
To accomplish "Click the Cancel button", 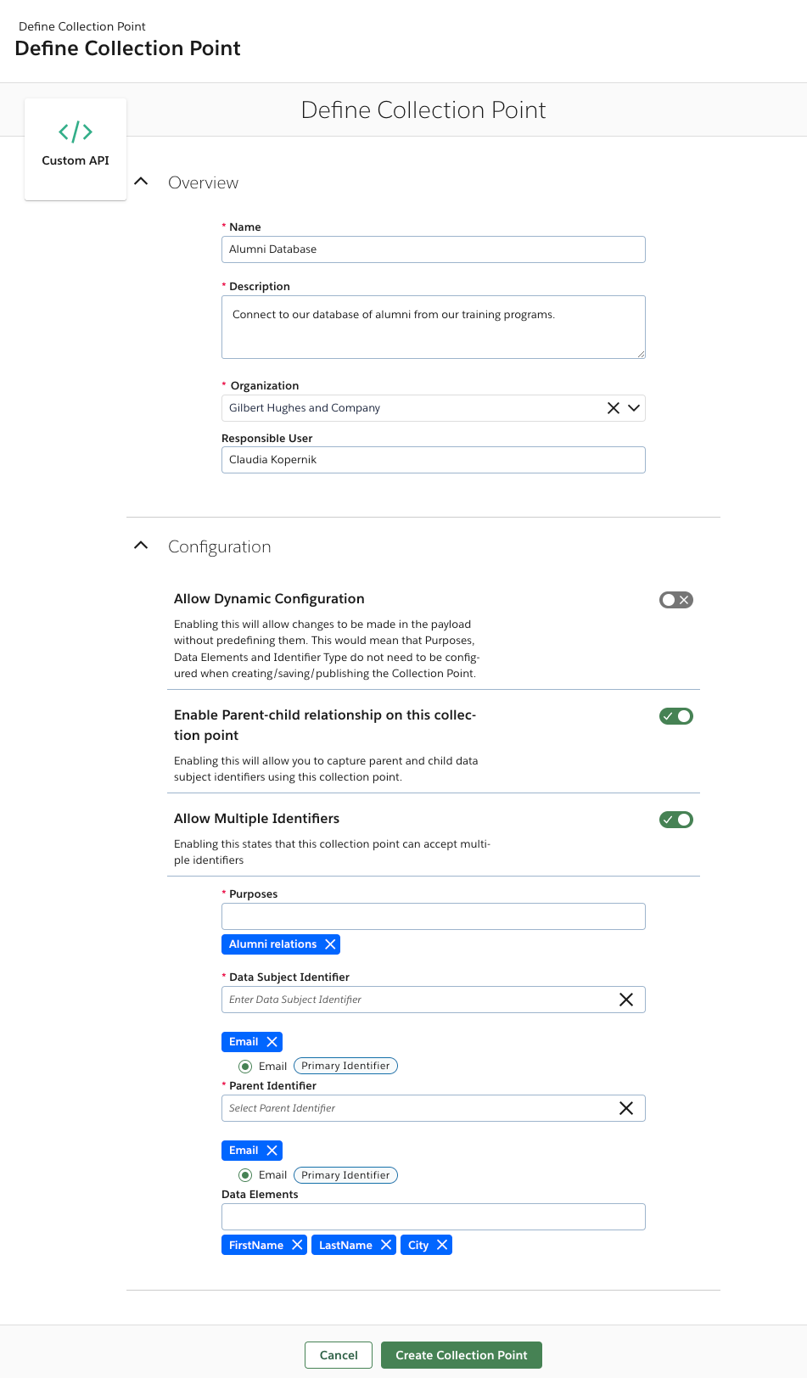I will pyautogui.click(x=338, y=1355).
